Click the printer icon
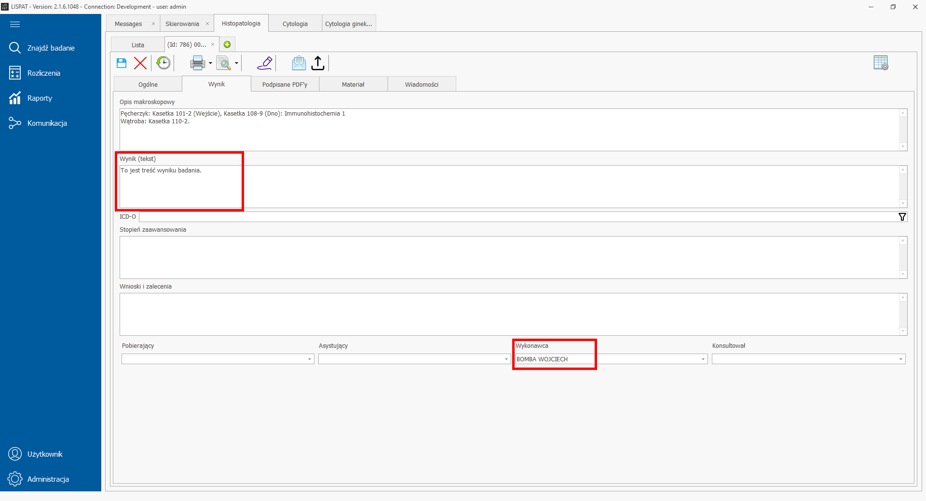926x501 pixels. pos(197,63)
